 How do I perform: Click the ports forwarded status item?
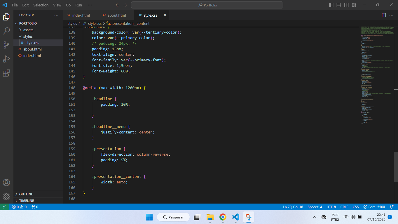35,207
